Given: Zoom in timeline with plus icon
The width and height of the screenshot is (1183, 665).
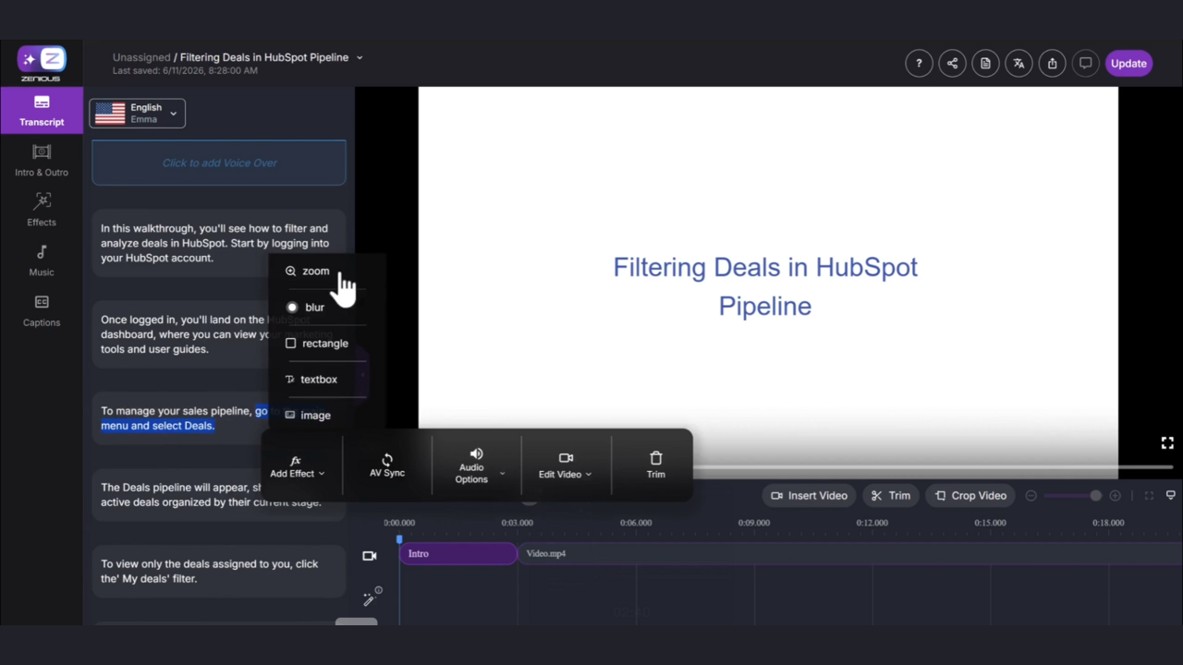Looking at the screenshot, I should [1116, 496].
